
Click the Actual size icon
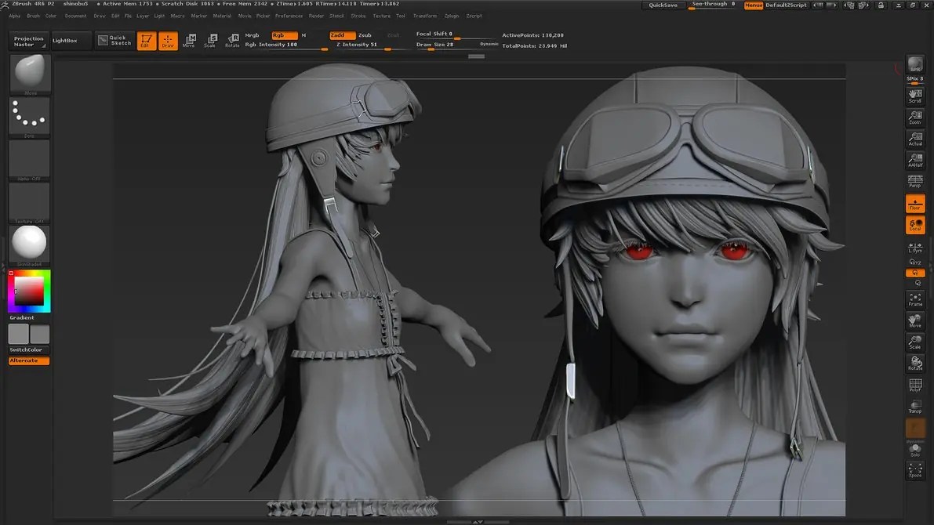click(x=915, y=139)
